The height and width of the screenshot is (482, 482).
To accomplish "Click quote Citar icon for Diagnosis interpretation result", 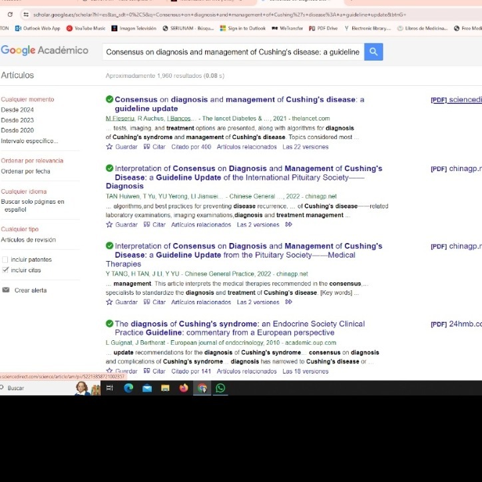I will click(146, 224).
